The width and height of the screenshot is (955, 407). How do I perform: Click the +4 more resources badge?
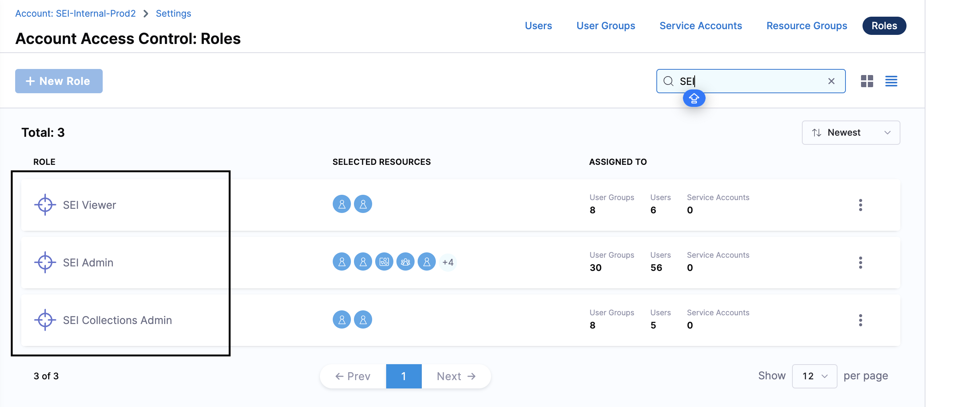tap(448, 262)
